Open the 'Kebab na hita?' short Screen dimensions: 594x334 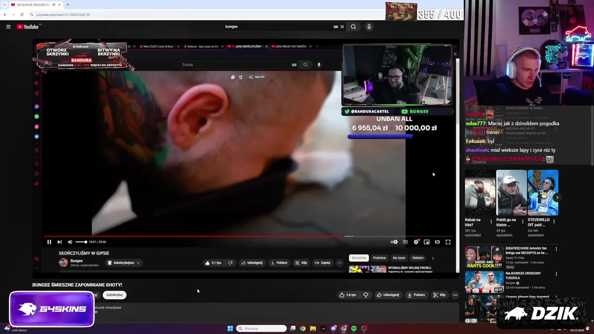coord(480,193)
